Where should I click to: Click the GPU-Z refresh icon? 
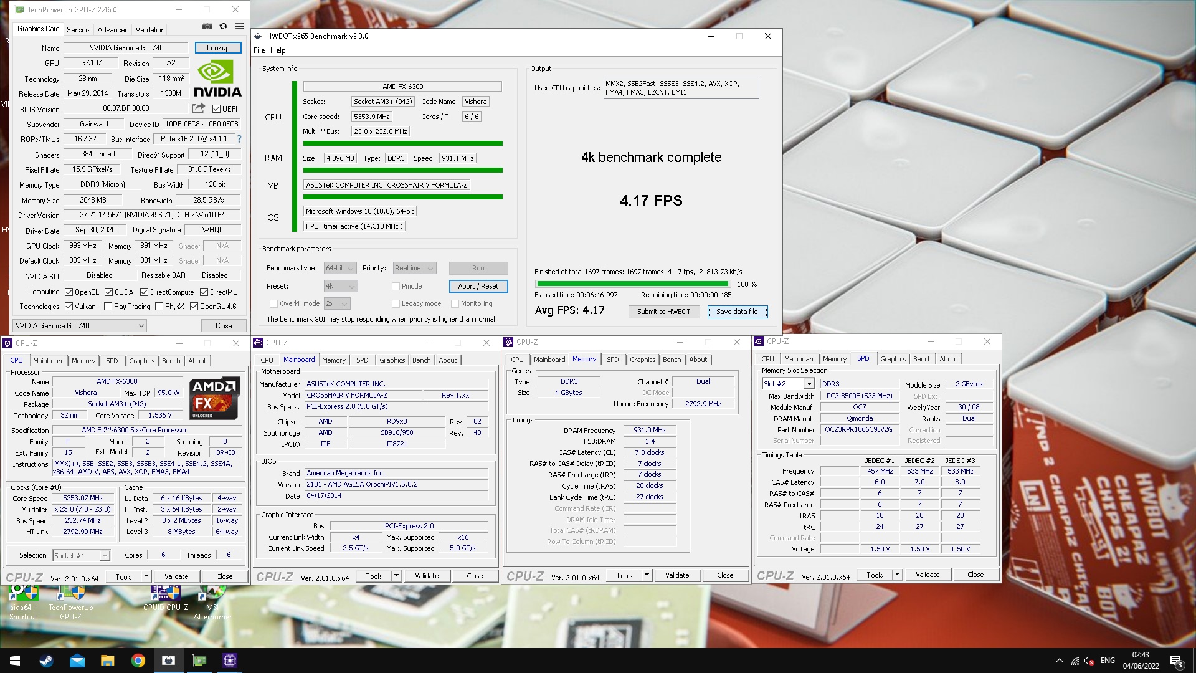tap(223, 27)
